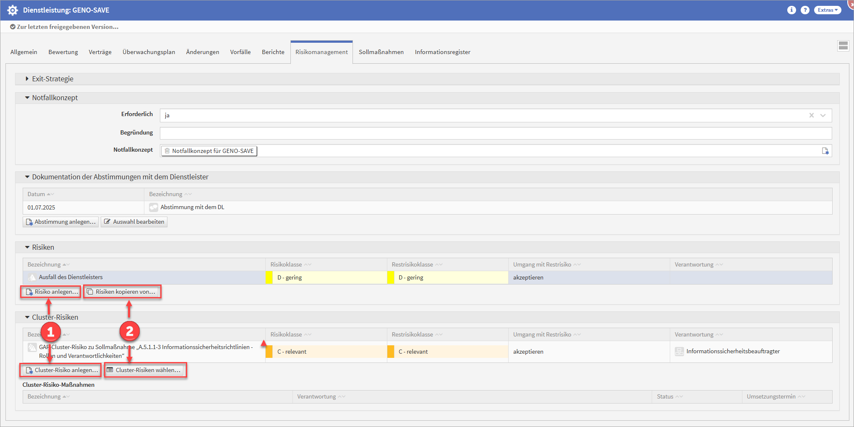The image size is (854, 427).
Task: Click the Cluster-Risiken wählen button
Action: (145, 370)
